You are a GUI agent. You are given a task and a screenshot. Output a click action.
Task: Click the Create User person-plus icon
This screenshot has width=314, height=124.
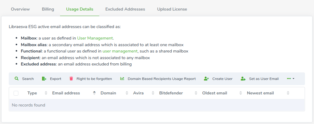coord(206,78)
